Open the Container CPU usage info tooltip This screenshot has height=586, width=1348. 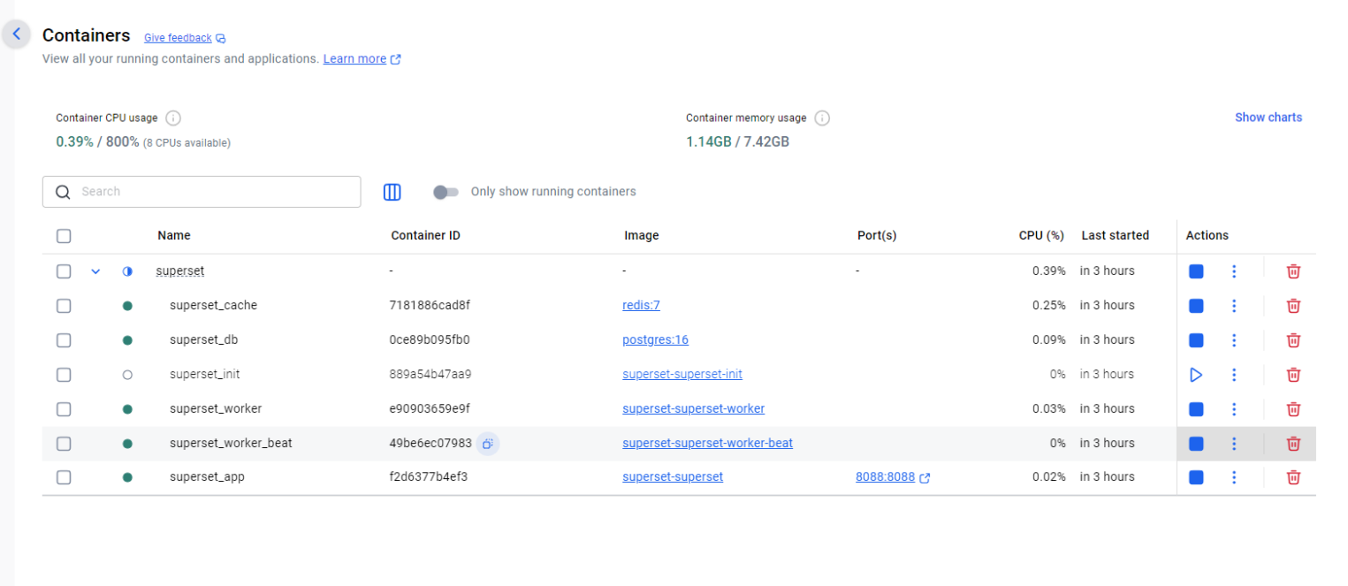(x=173, y=117)
